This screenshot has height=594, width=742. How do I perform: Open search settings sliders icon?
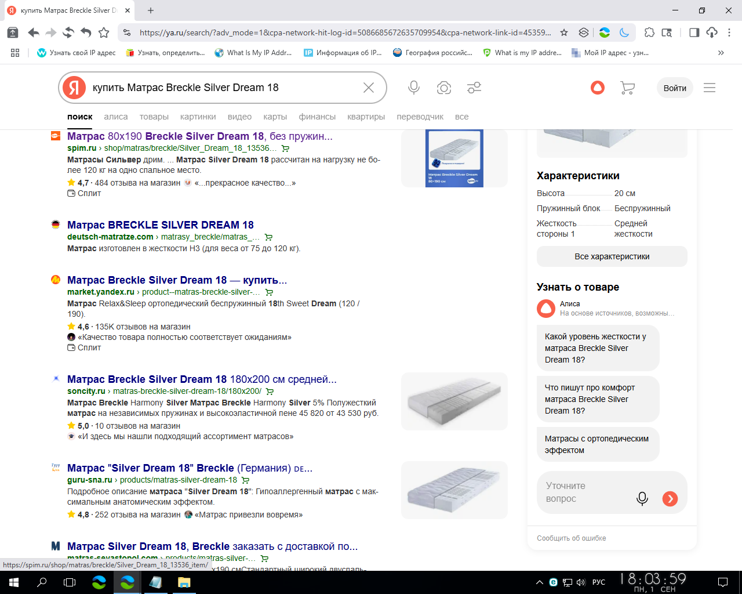[474, 88]
